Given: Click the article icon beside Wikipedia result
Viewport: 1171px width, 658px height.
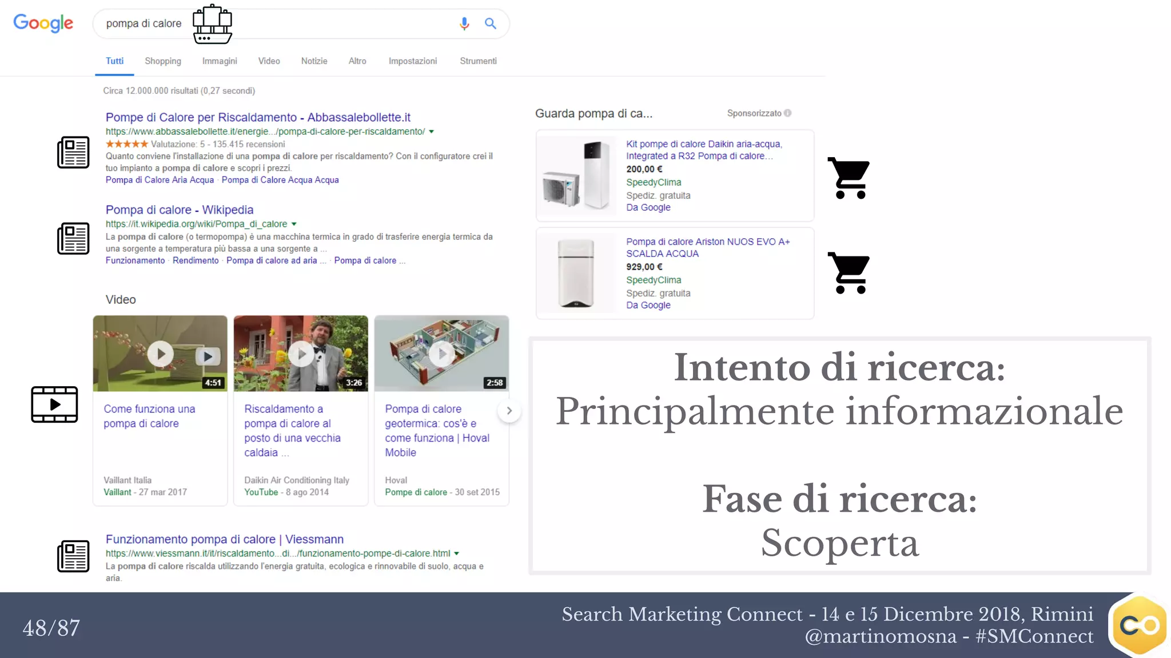Looking at the screenshot, I should [x=73, y=238].
